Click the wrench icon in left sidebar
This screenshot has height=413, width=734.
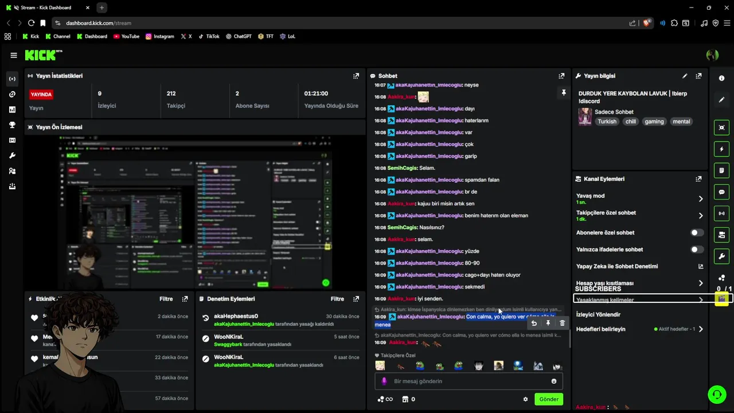coord(12,155)
